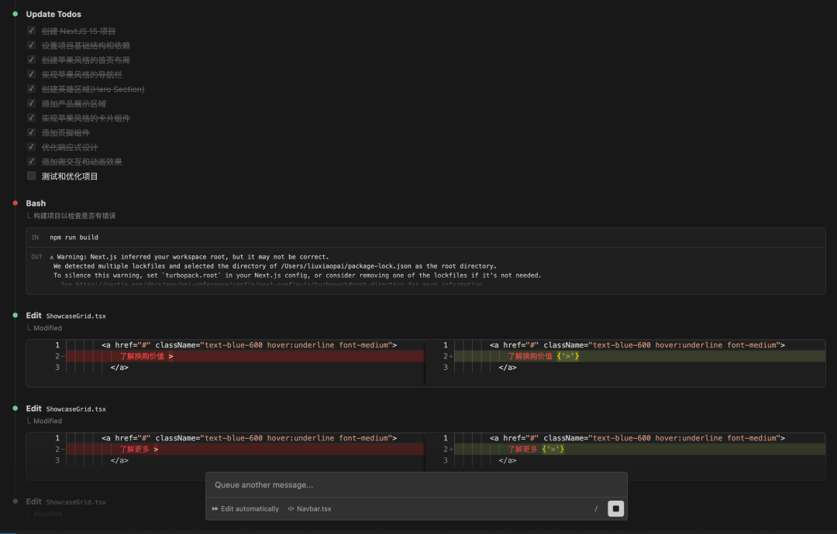Toggle the 添加产品展示区域 checkbox
The width and height of the screenshot is (837, 534).
(32, 104)
